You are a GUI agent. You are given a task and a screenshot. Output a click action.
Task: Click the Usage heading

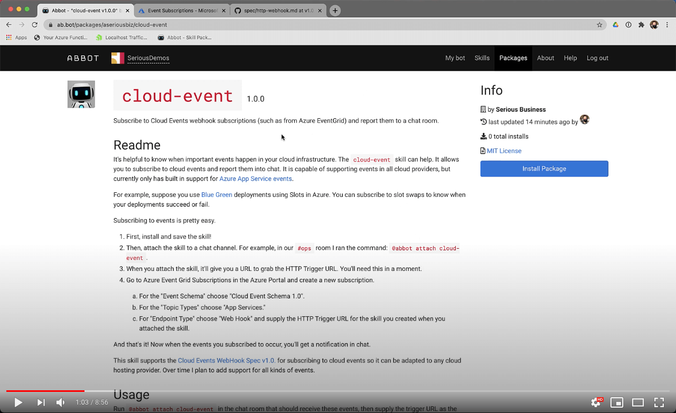click(132, 395)
